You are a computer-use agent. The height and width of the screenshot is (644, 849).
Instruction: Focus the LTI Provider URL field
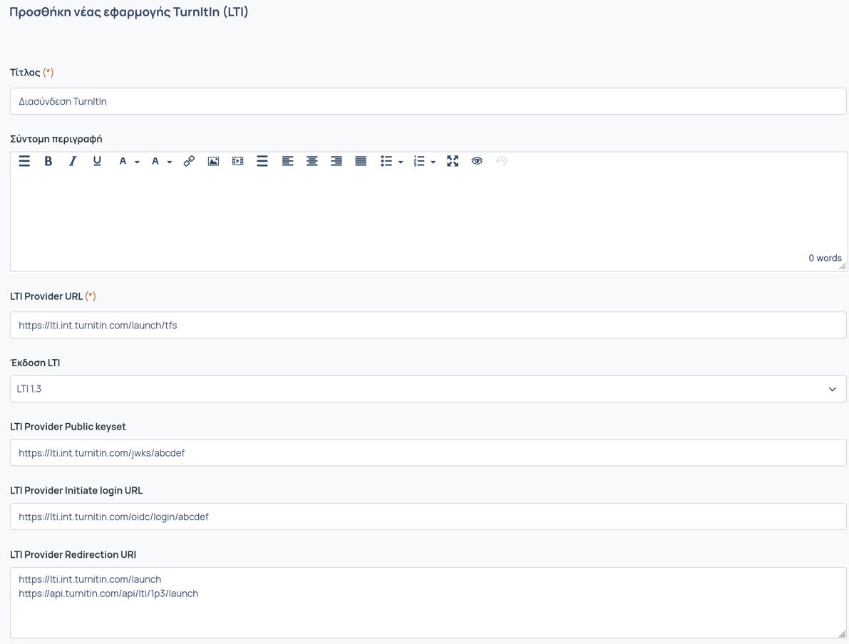click(428, 325)
